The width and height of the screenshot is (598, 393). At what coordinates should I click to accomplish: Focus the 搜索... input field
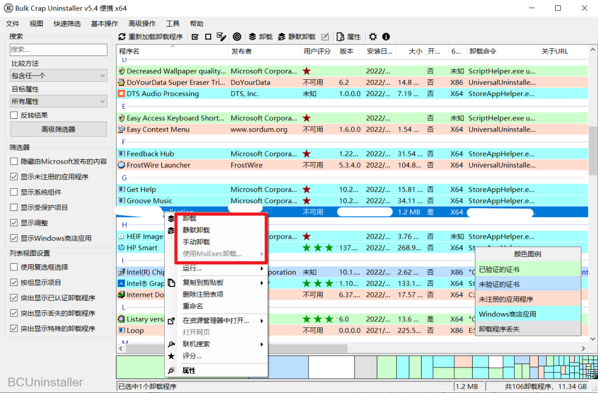[58, 49]
